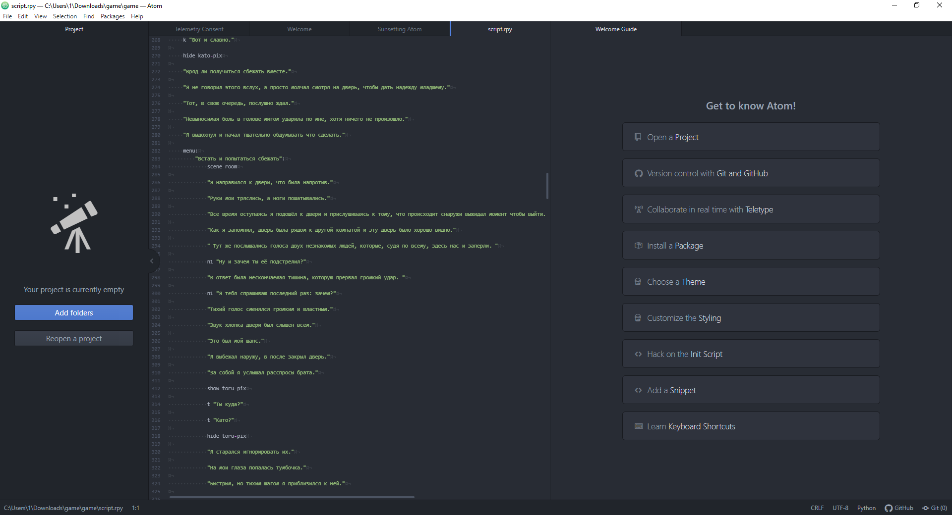
Task: Switch to the Welcome tab
Action: (x=299, y=29)
